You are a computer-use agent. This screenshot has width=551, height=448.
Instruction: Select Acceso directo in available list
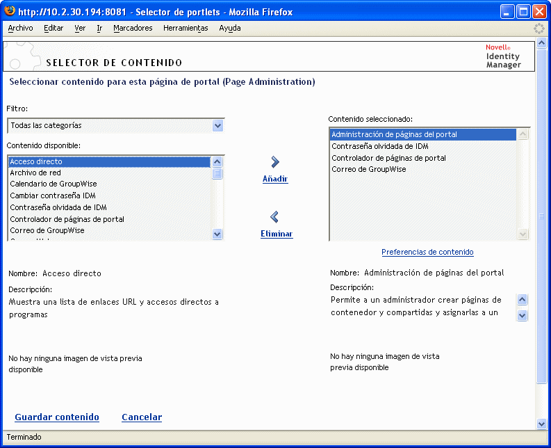coord(109,161)
